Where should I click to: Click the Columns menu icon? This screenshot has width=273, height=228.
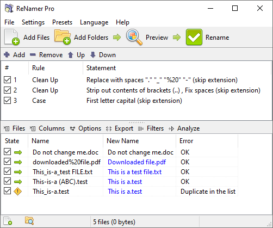(x=33, y=128)
